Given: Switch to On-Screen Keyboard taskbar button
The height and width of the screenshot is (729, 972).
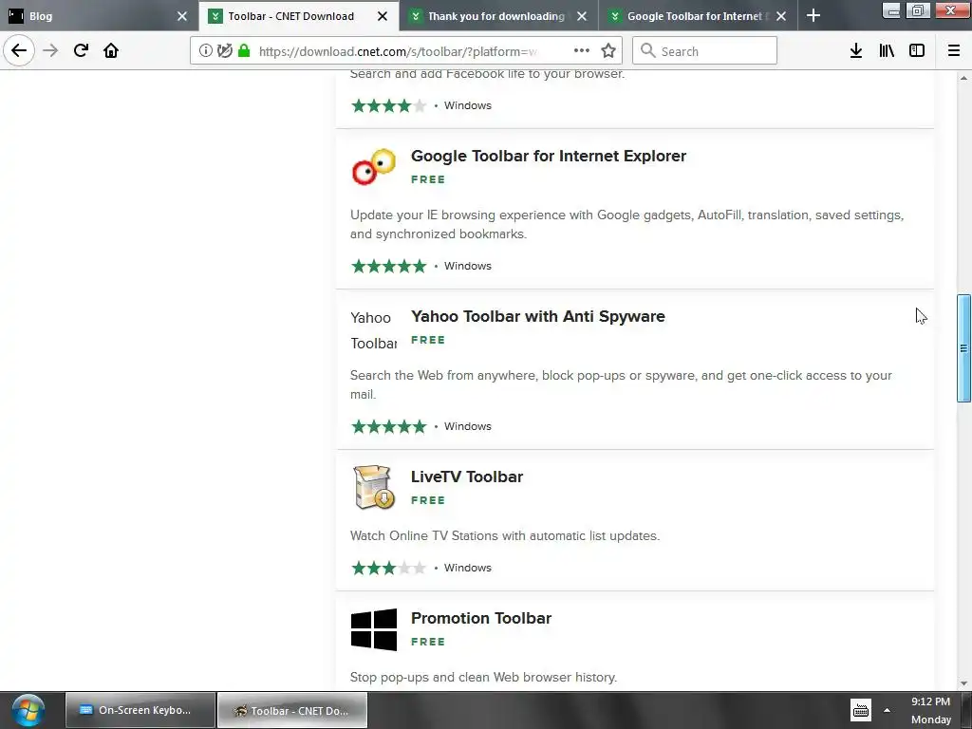Looking at the screenshot, I should (140, 710).
